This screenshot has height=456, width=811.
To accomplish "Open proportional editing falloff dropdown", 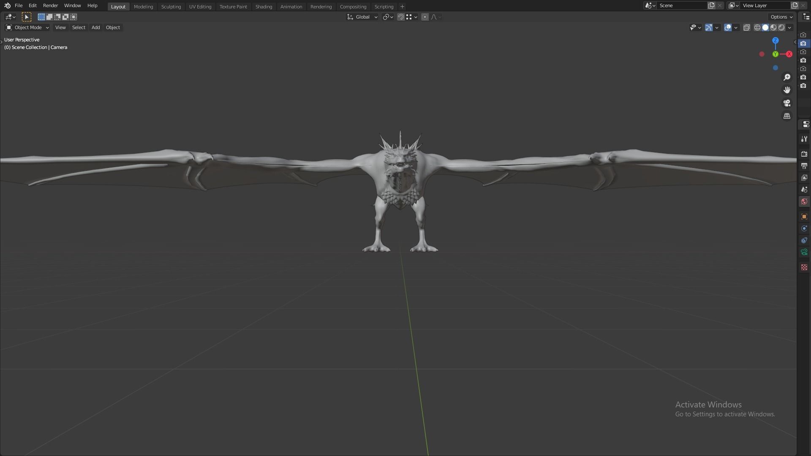I will pos(436,17).
